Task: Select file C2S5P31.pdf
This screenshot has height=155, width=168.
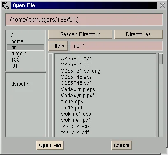Action: coord(76,65)
